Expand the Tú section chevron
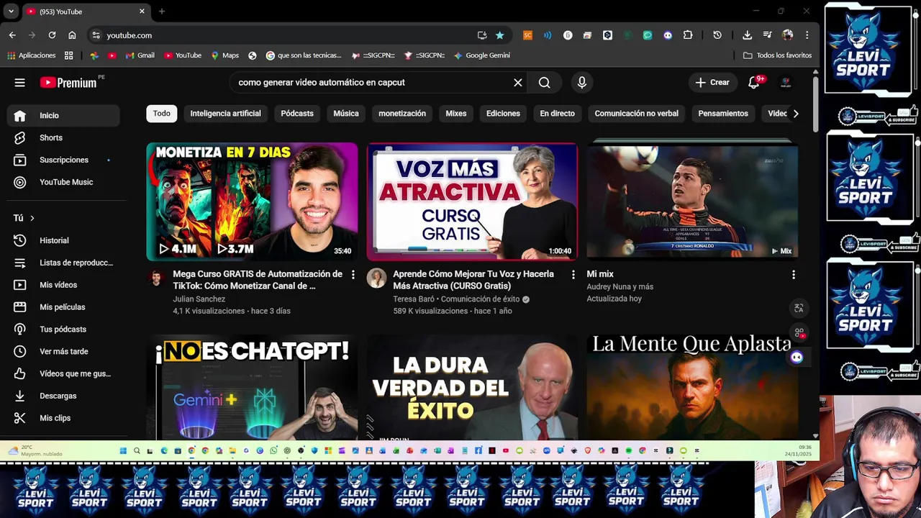This screenshot has width=921, height=518. [x=32, y=218]
